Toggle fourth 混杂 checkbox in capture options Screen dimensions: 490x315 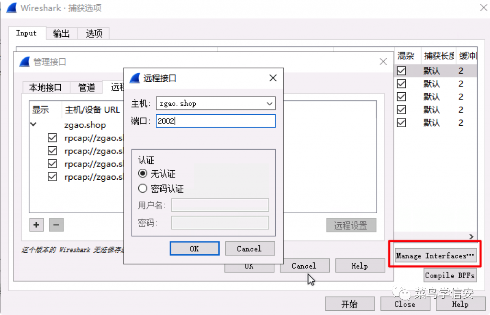(401, 109)
